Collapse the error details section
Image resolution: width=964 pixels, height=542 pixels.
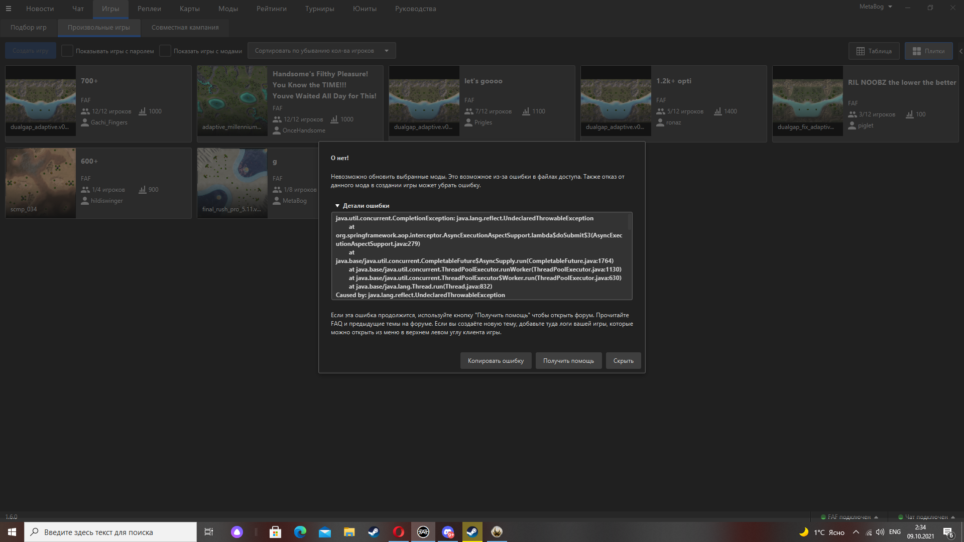[337, 206]
